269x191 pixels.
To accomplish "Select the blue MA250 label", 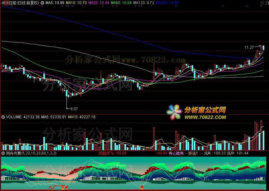I will (167, 3).
